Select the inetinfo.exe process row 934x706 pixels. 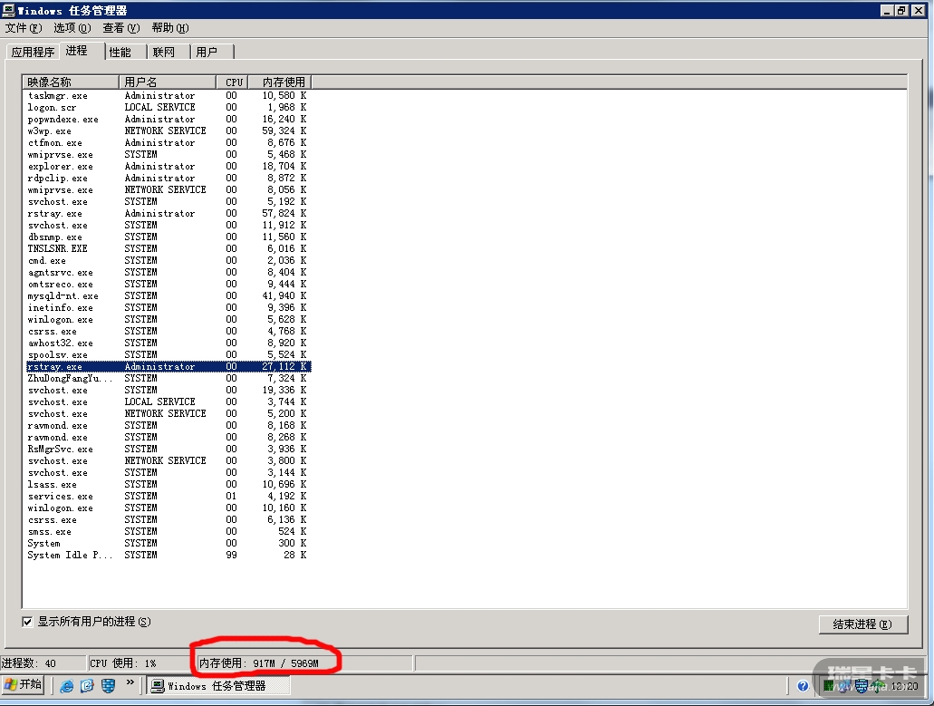[x=168, y=308]
